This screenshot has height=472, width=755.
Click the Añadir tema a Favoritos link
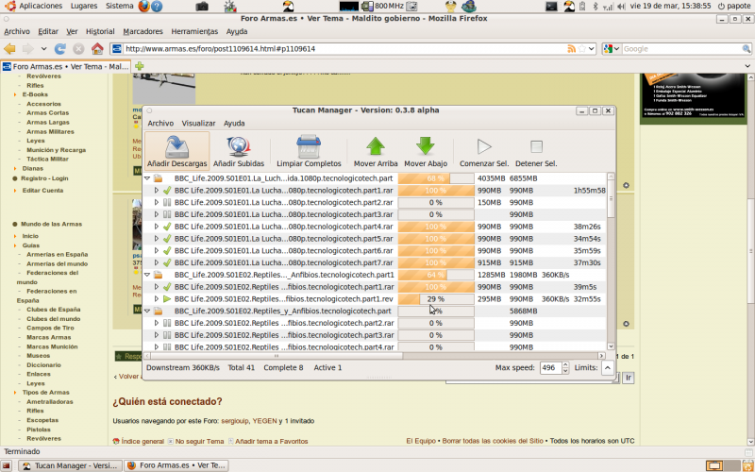[271, 441]
